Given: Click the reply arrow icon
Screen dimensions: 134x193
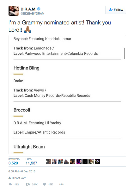Looking at the screenshot, I should coord(10,184).
